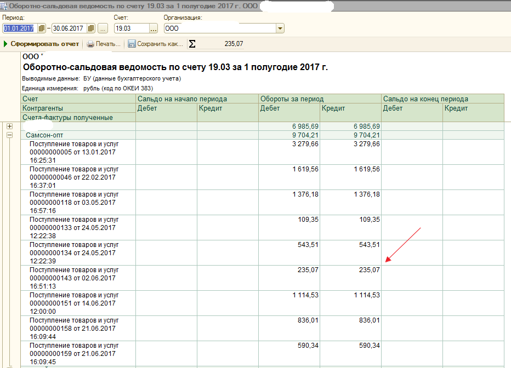Open calendar for the period start date
The width and height of the screenshot is (511, 368).
point(41,28)
